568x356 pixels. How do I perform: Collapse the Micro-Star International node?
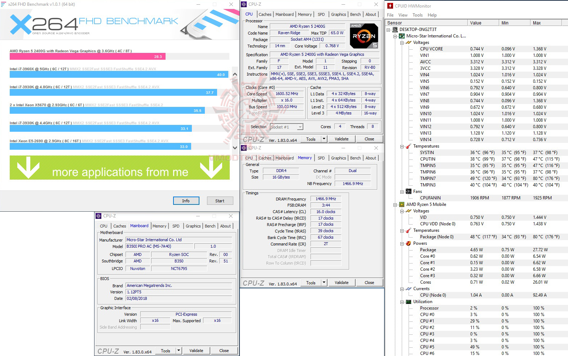pyautogui.click(x=395, y=36)
